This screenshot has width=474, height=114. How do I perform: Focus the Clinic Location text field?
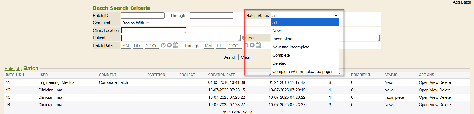153,30
